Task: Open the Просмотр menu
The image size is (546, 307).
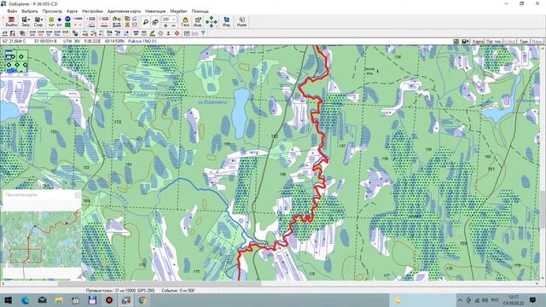Action: point(52,11)
